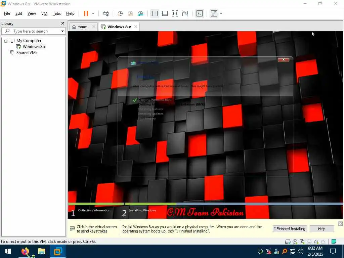Dismiss the yellow installation hint bar
The width and height of the screenshot is (344, 258).
340,223
